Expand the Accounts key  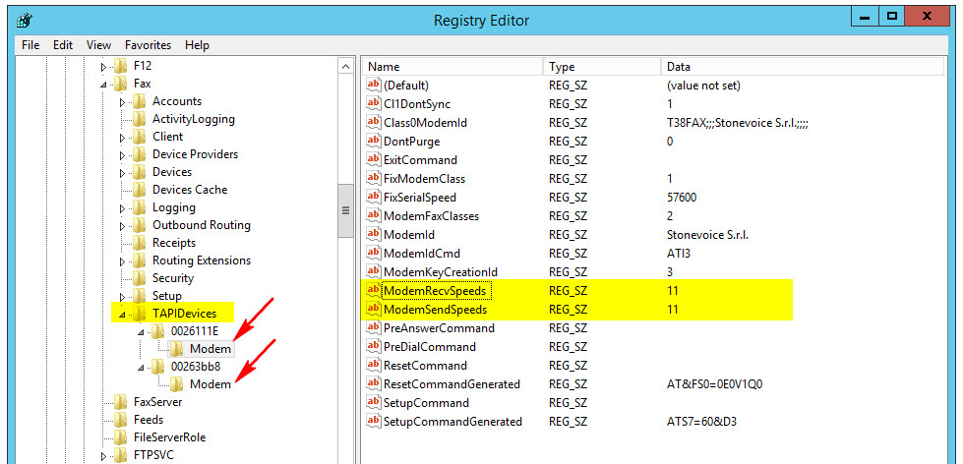click(x=122, y=102)
